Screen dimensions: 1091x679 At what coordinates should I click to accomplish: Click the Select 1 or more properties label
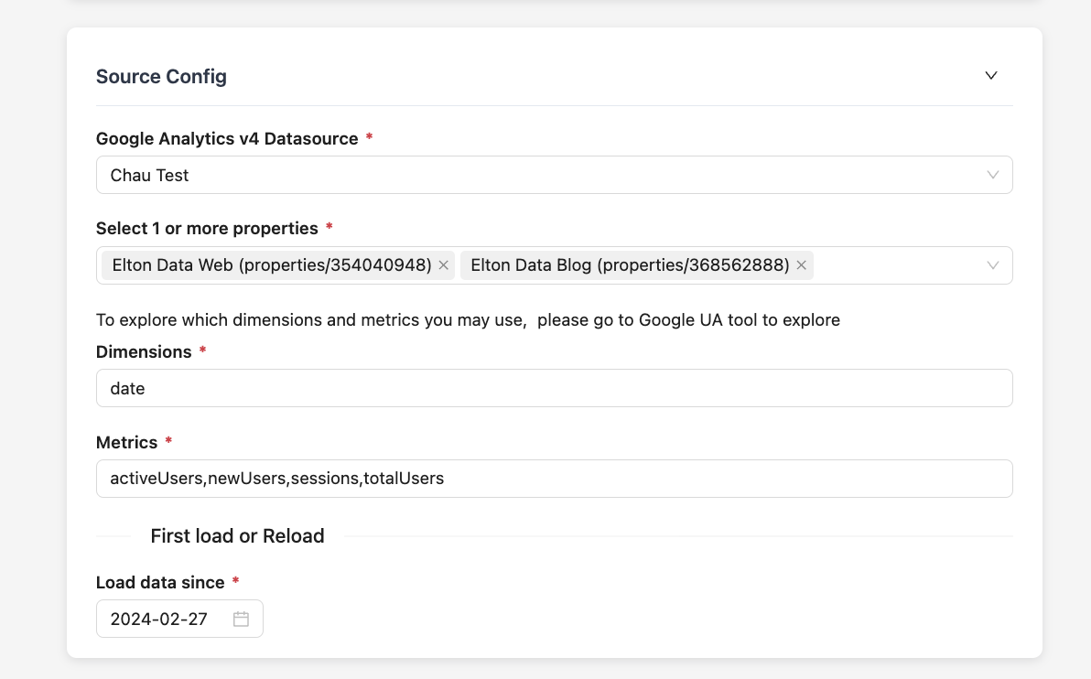point(207,229)
